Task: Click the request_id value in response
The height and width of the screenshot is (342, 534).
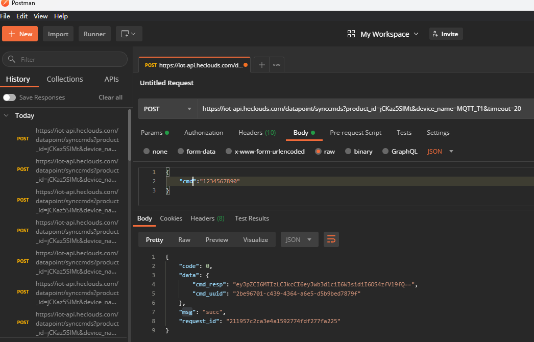Action: [283, 321]
